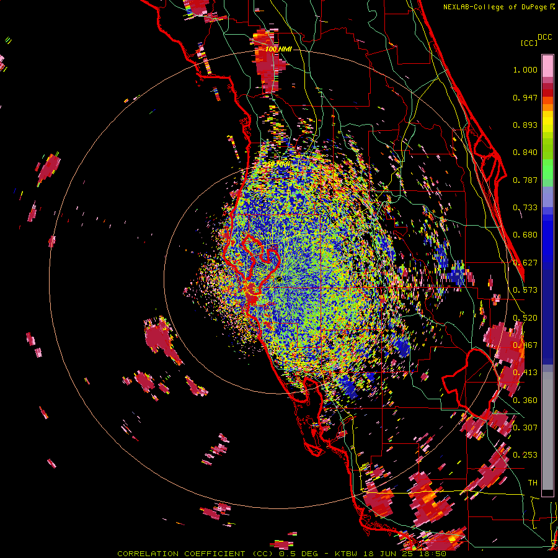Select the 0.787 scale value
This screenshot has width=558, height=558.
(525, 180)
